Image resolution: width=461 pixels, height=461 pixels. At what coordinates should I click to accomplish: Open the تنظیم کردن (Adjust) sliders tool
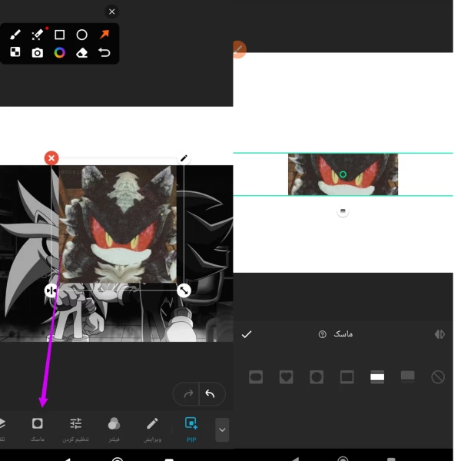coord(75,429)
